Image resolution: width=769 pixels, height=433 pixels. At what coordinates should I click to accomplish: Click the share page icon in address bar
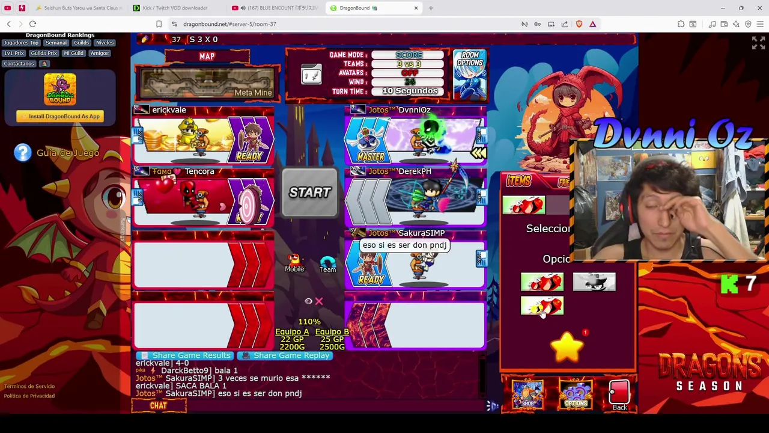[x=565, y=24]
